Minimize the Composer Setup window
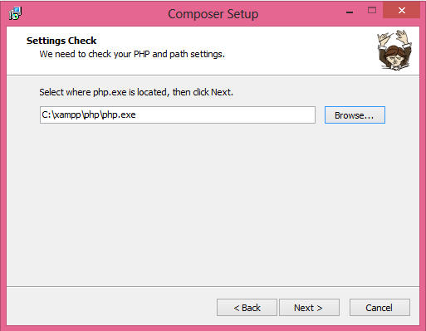The width and height of the screenshot is (426, 331). click(x=350, y=12)
